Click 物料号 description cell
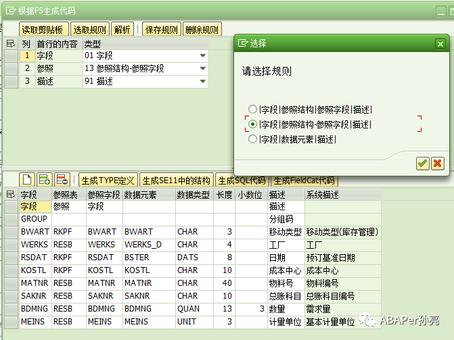Viewport: 454px width, 340px height. coord(286,283)
